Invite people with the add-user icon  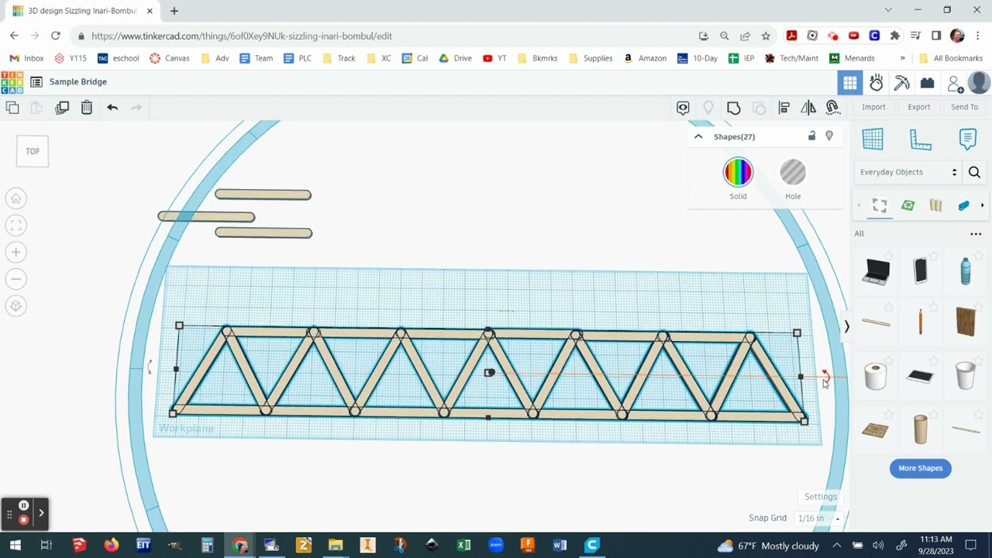point(955,83)
